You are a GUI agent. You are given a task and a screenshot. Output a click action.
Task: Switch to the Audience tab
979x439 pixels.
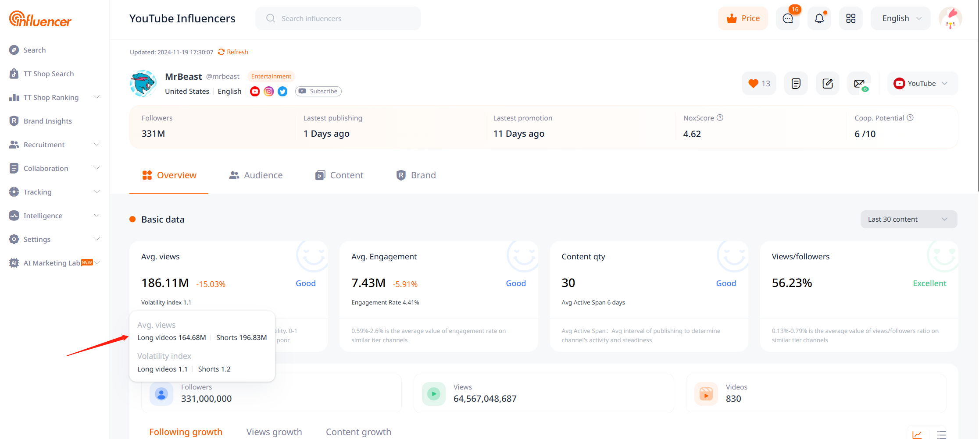click(256, 175)
